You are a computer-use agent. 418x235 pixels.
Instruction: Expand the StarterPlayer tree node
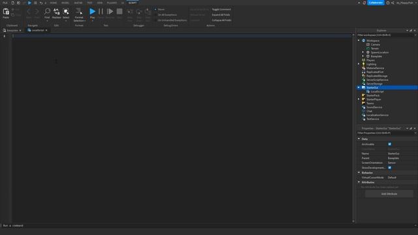click(x=359, y=99)
